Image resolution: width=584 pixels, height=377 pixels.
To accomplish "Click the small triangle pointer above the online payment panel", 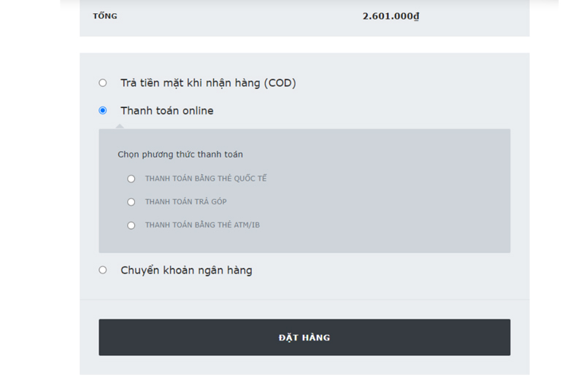I will point(120,126).
